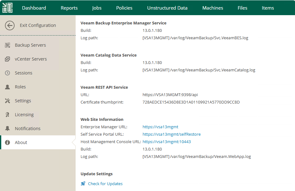Click the rocket icon beside Check for Updates
Viewport: 295px width, 191px height.
click(x=83, y=184)
